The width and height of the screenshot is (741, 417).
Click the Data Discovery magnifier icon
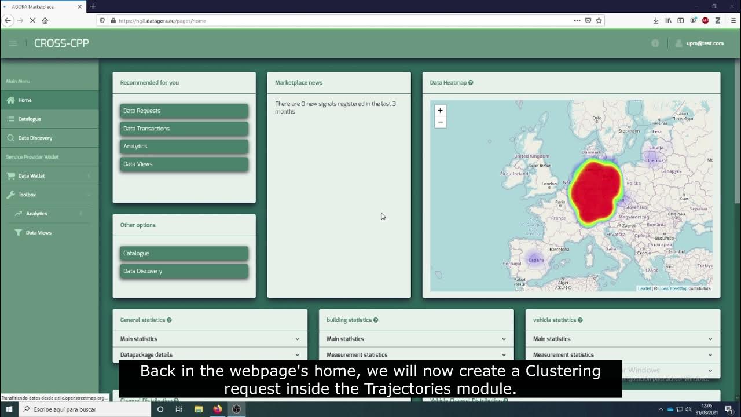[10, 138]
